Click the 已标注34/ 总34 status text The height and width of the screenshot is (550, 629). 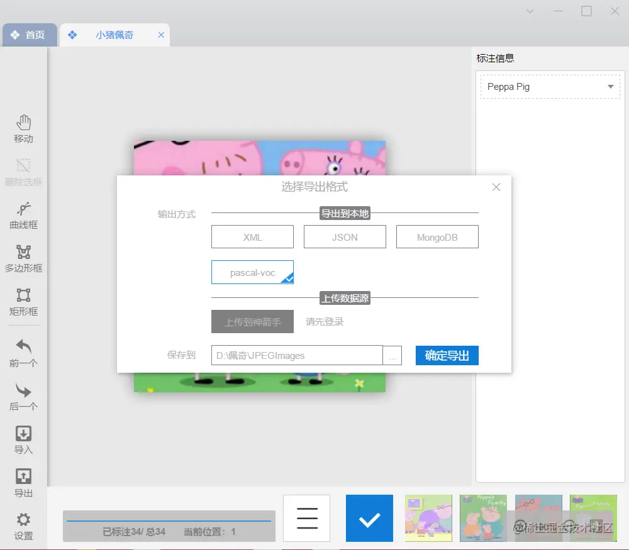tap(134, 532)
